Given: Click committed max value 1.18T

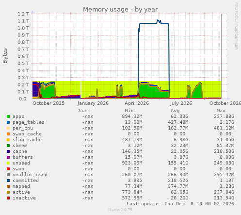Looking at the screenshot, I should coord(227,181).
